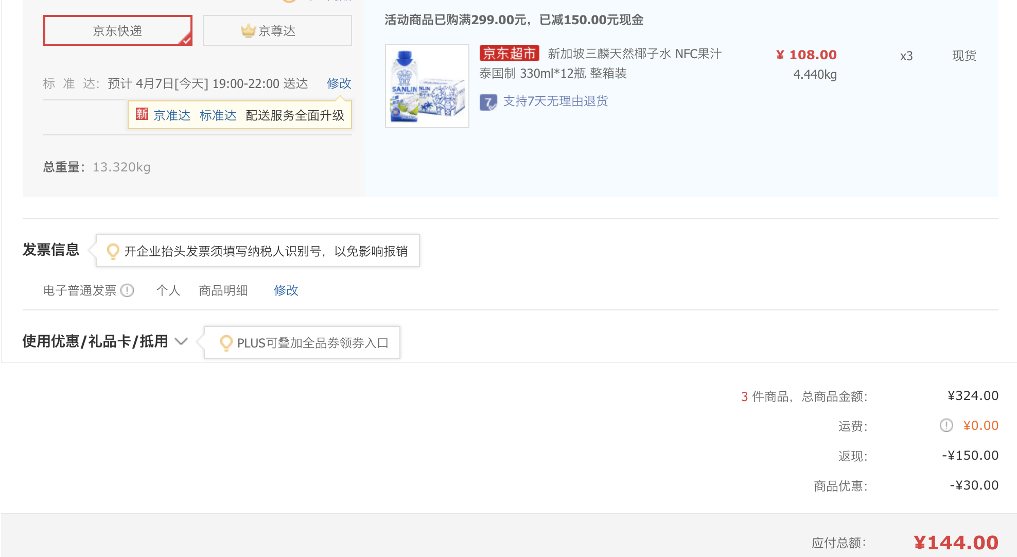Open the coconut water product thumbnail
Image resolution: width=1017 pixels, height=557 pixels.
[427, 86]
